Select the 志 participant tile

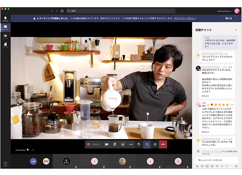66,161
